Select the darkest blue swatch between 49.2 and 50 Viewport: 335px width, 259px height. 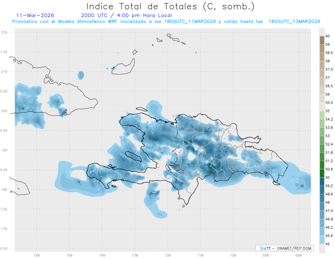[322, 182]
